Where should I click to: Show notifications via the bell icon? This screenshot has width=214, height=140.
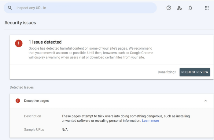(190, 8)
